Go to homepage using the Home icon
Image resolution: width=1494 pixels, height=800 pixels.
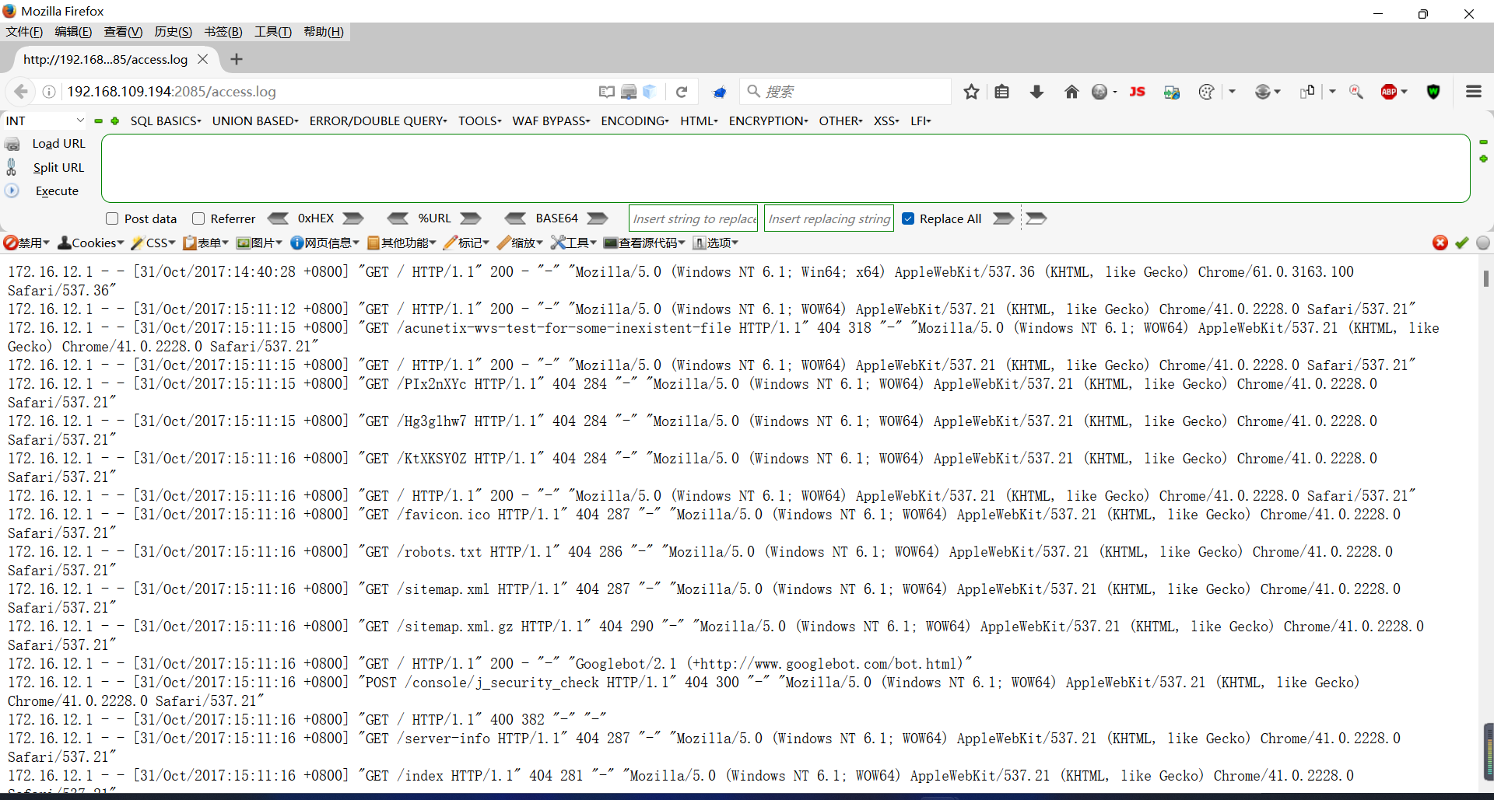tap(1071, 92)
